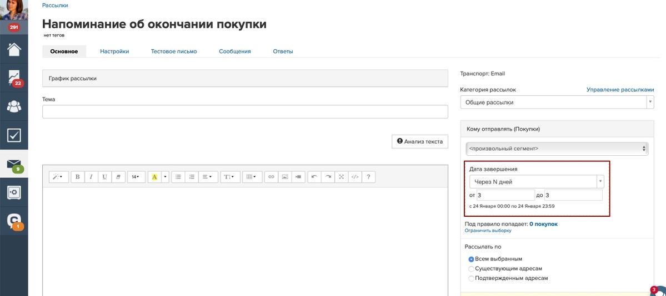Open the insert table dropdown
This screenshot has width=666, height=296.
coord(252,177)
